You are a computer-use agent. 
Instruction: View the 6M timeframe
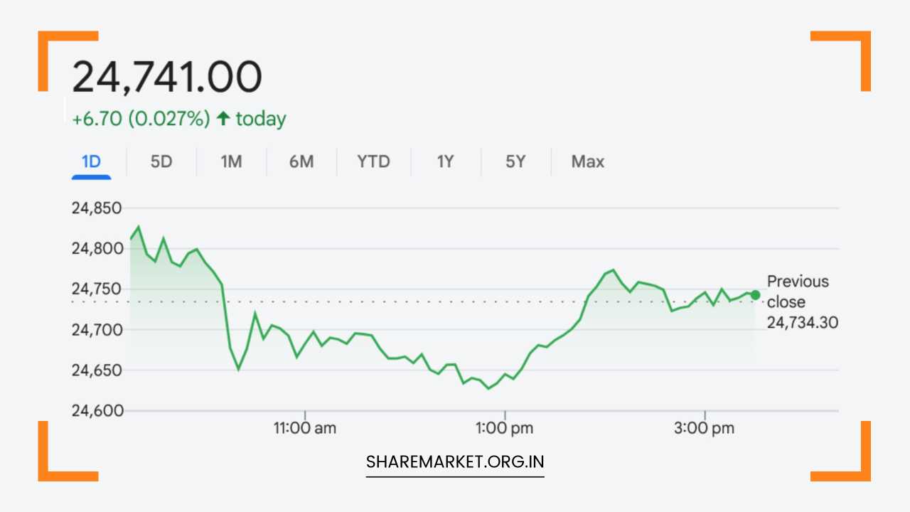point(301,161)
